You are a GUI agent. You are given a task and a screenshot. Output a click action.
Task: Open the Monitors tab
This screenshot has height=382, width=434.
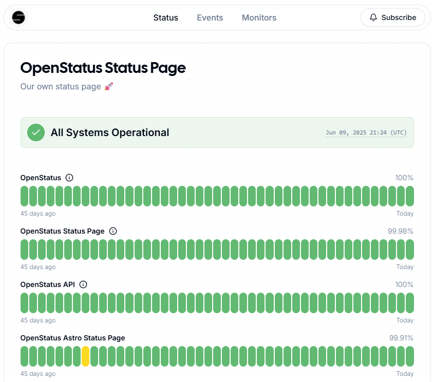pos(259,17)
